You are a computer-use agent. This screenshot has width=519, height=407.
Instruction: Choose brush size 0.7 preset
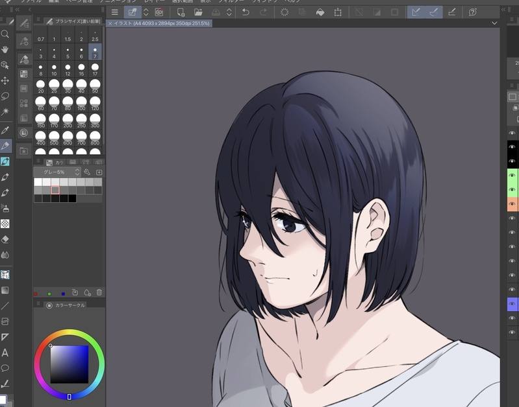41,36
